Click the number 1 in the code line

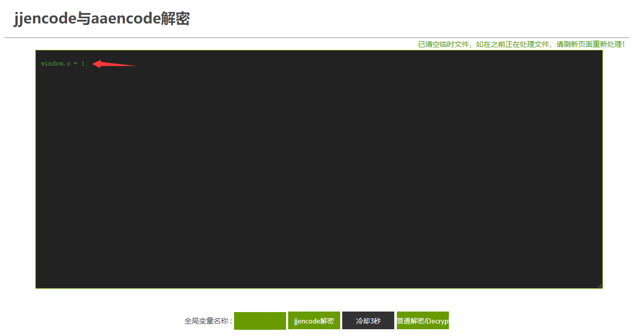(82, 63)
